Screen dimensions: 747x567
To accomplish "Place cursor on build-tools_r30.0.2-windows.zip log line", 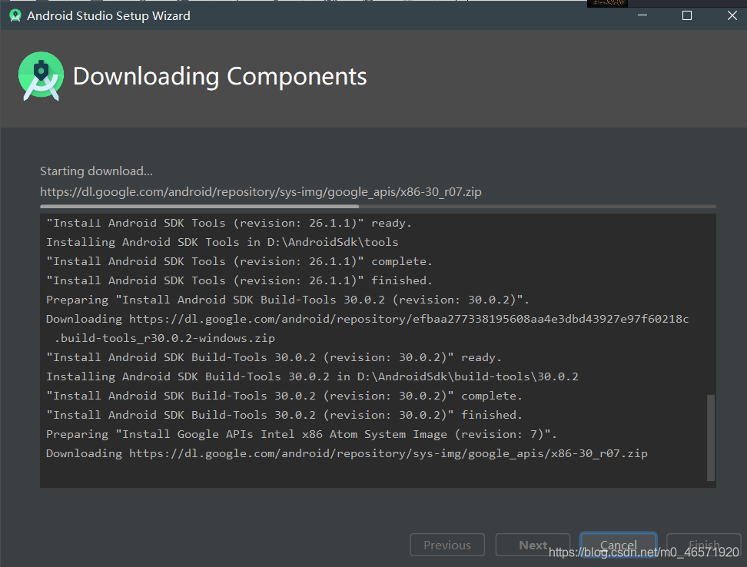I will tap(164, 338).
